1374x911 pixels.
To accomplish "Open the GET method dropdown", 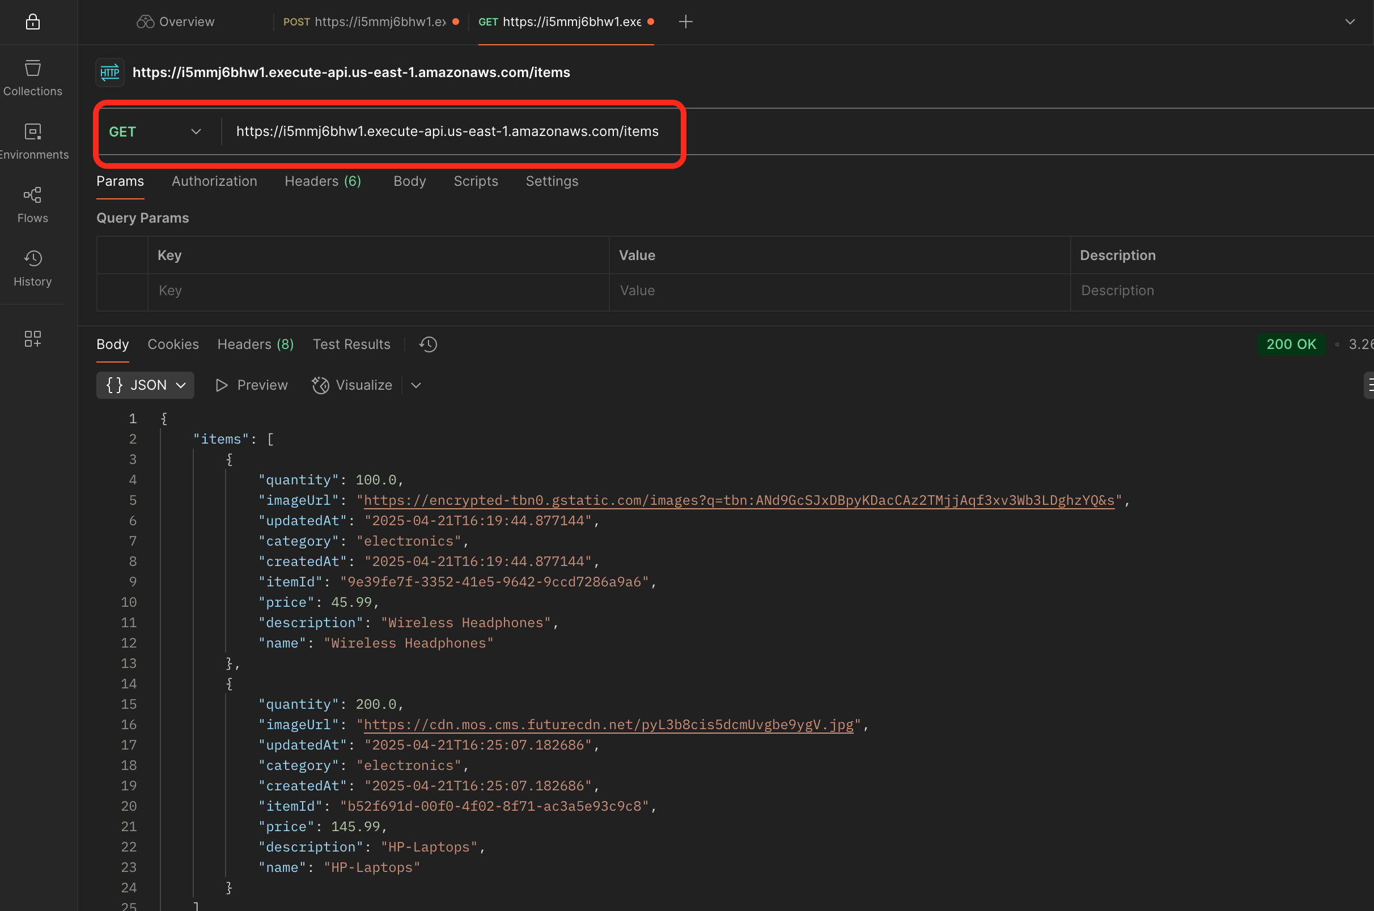I will [x=155, y=131].
